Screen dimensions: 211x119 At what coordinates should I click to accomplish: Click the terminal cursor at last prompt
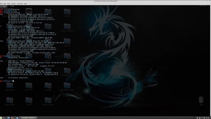click(13, 81)
